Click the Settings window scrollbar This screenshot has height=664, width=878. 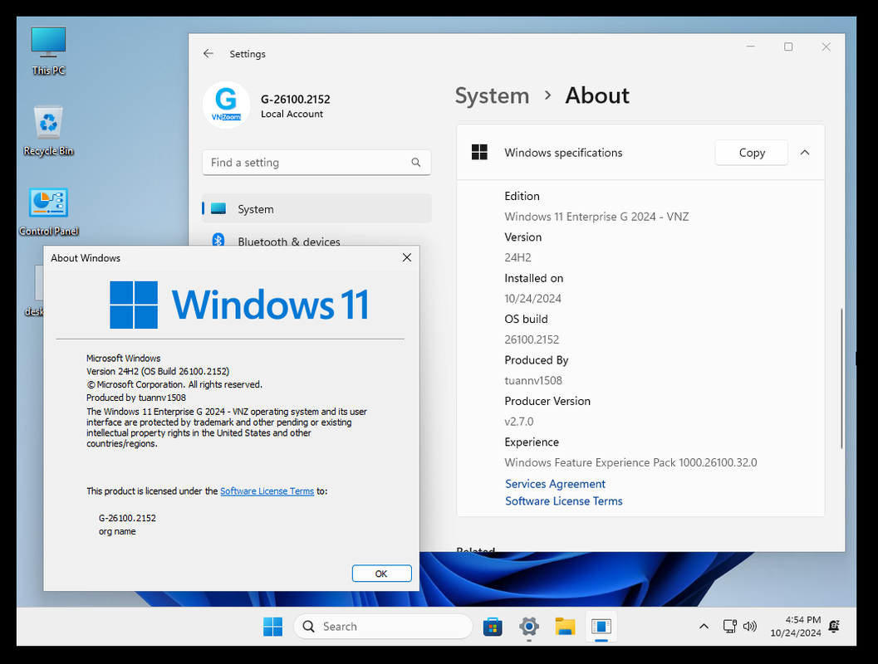click(x=841, y=378)
